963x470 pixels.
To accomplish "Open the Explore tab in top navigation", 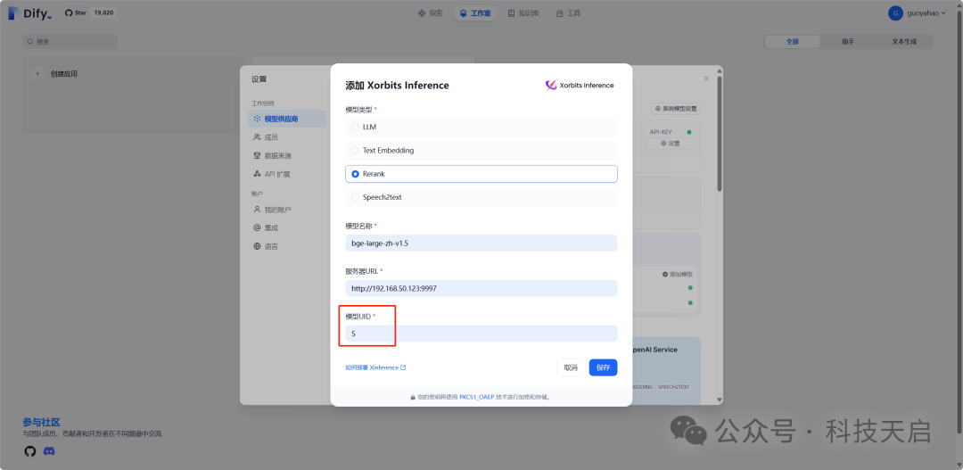I will (x=430, y=12).
